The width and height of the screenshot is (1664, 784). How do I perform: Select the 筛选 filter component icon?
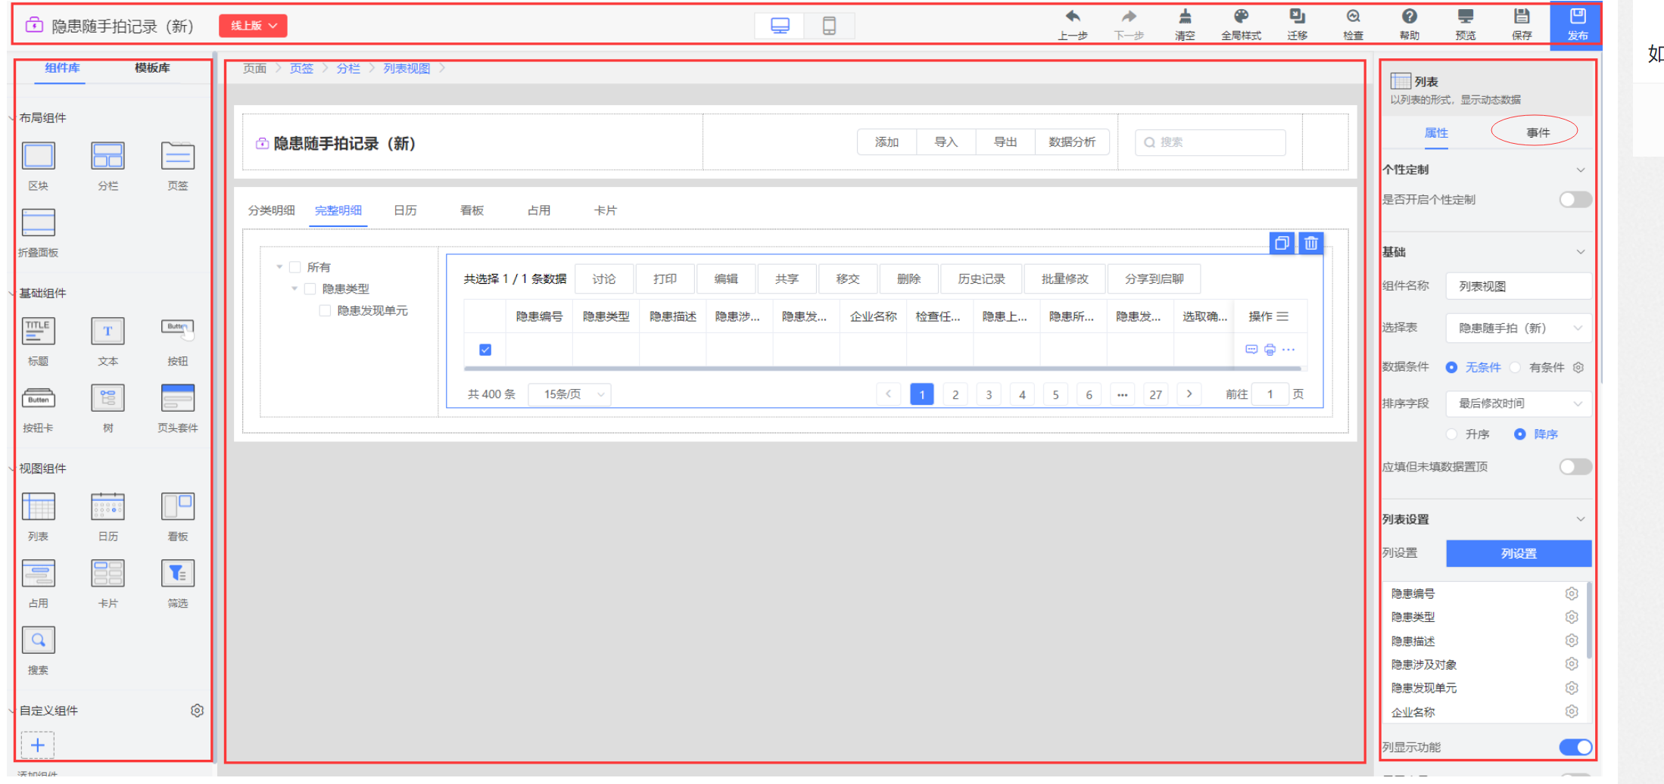coord(177,574)
